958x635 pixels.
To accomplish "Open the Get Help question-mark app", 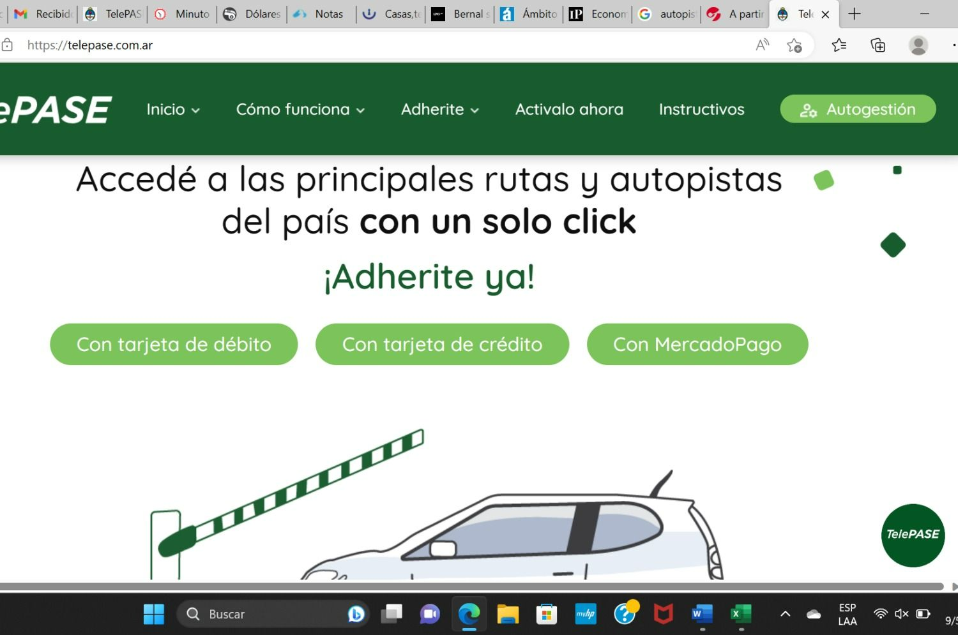I will pos(625,614).
